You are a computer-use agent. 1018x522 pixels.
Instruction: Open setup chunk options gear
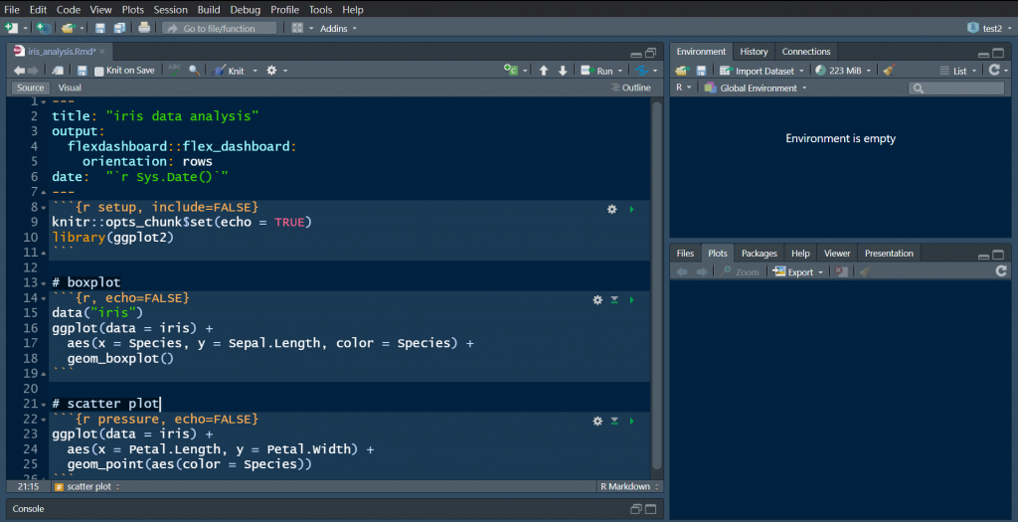[x=611, y=209]
